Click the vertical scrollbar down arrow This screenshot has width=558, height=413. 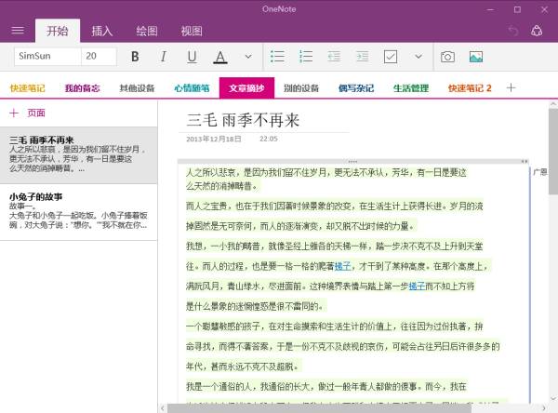(x=553, y=398)
